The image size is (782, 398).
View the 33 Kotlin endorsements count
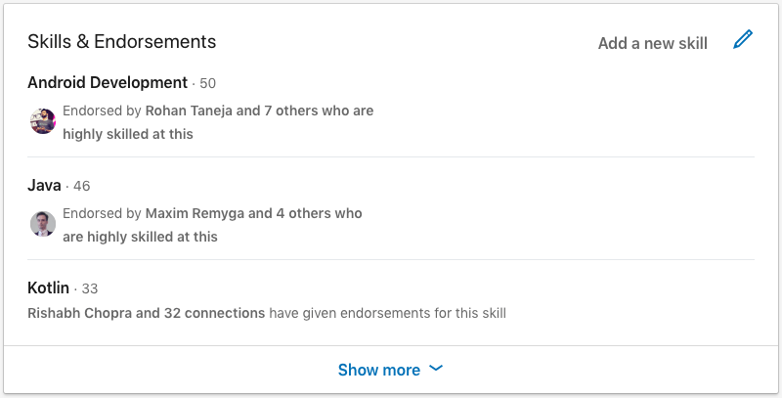(90, 288)
